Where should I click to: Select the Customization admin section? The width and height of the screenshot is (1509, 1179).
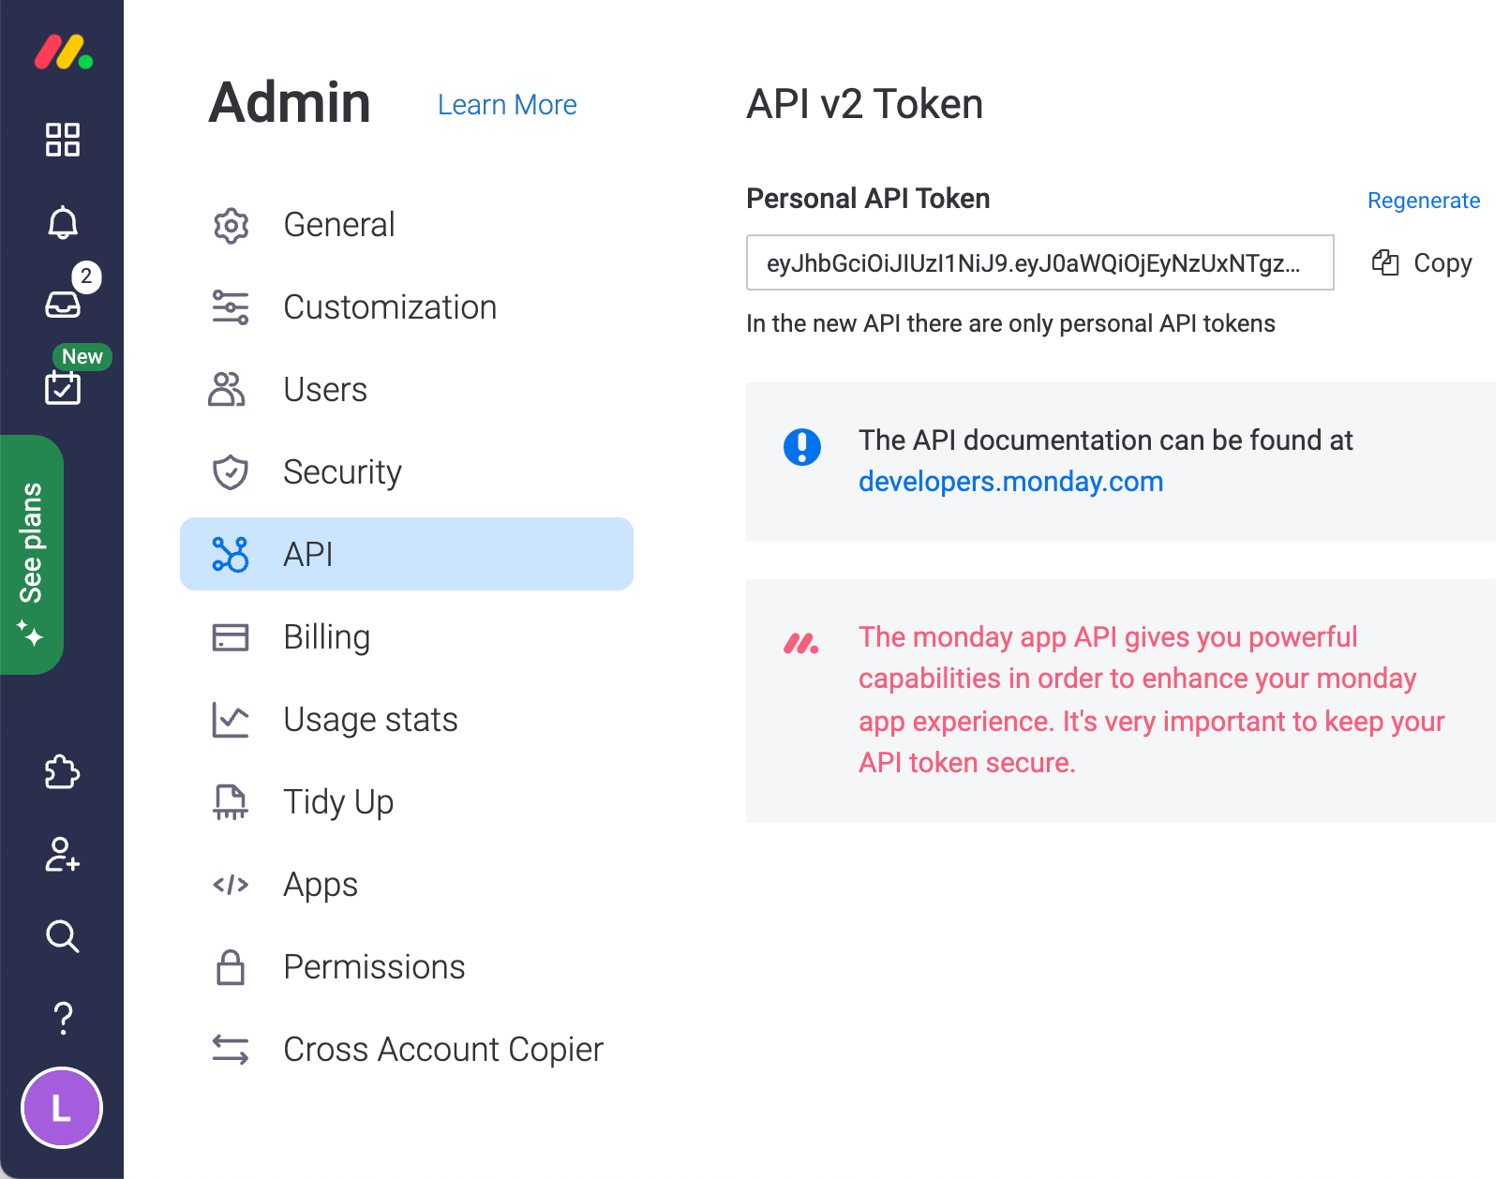(390, 307)
